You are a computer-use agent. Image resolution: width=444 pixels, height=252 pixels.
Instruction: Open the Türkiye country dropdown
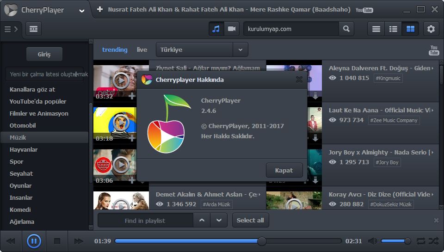pyautogui.click(x=202, y=49)
